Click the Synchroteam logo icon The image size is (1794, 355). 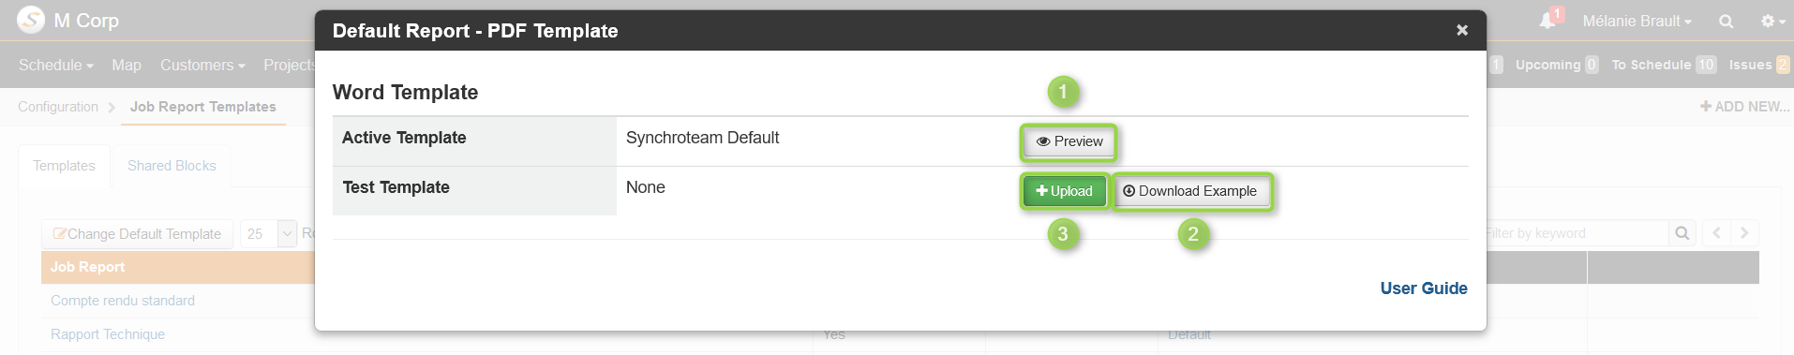pyautogui.click(x=31, y=20)
